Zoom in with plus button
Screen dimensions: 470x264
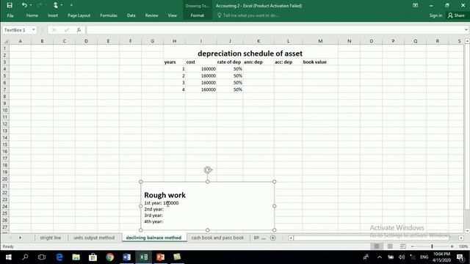click(x=452, y=246)
